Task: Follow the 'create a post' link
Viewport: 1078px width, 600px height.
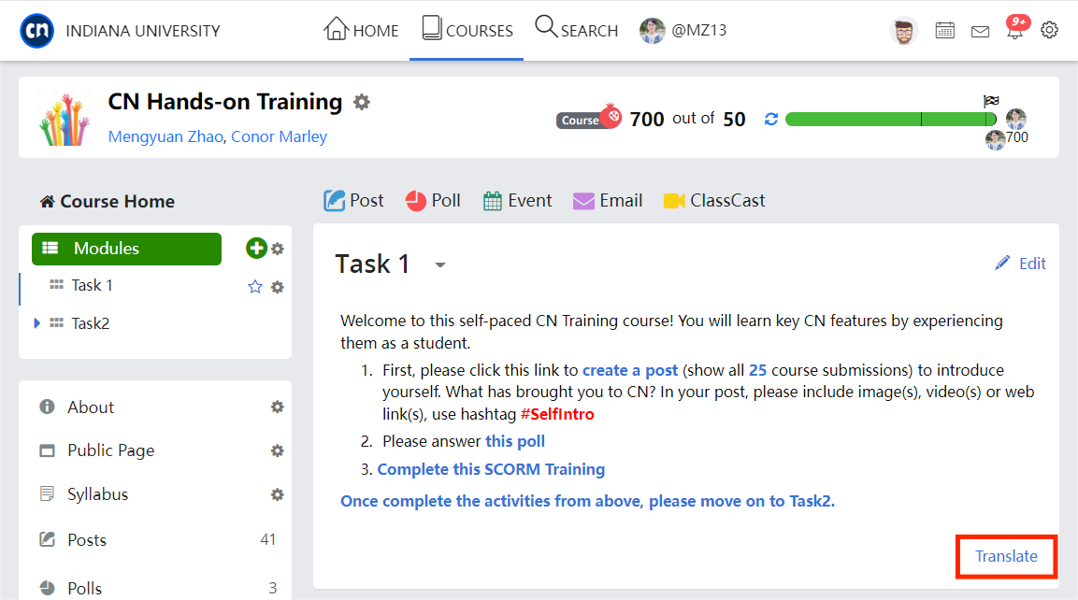Action: click(630, 370)
